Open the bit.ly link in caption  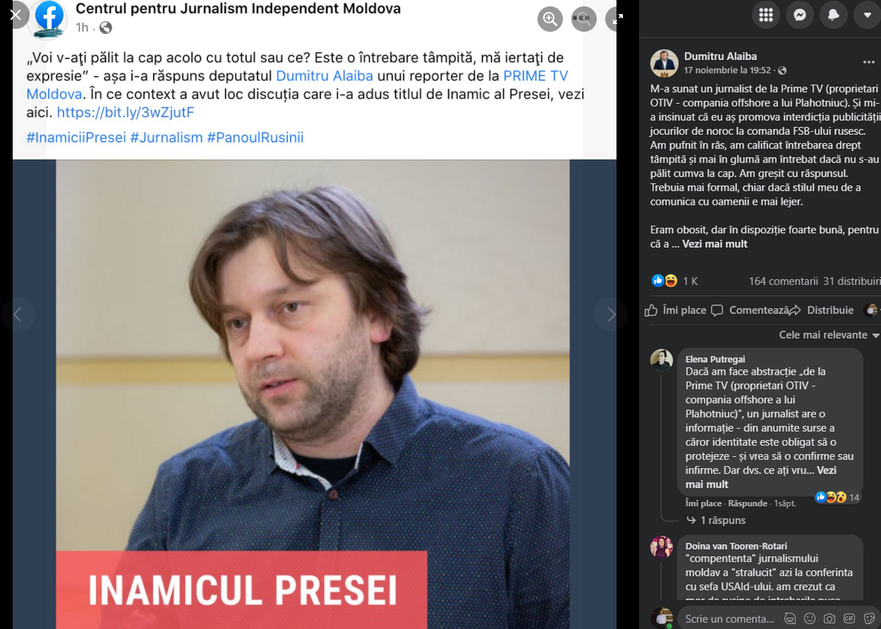126,112
